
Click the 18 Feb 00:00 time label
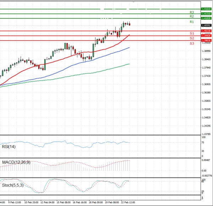[96, 202]
